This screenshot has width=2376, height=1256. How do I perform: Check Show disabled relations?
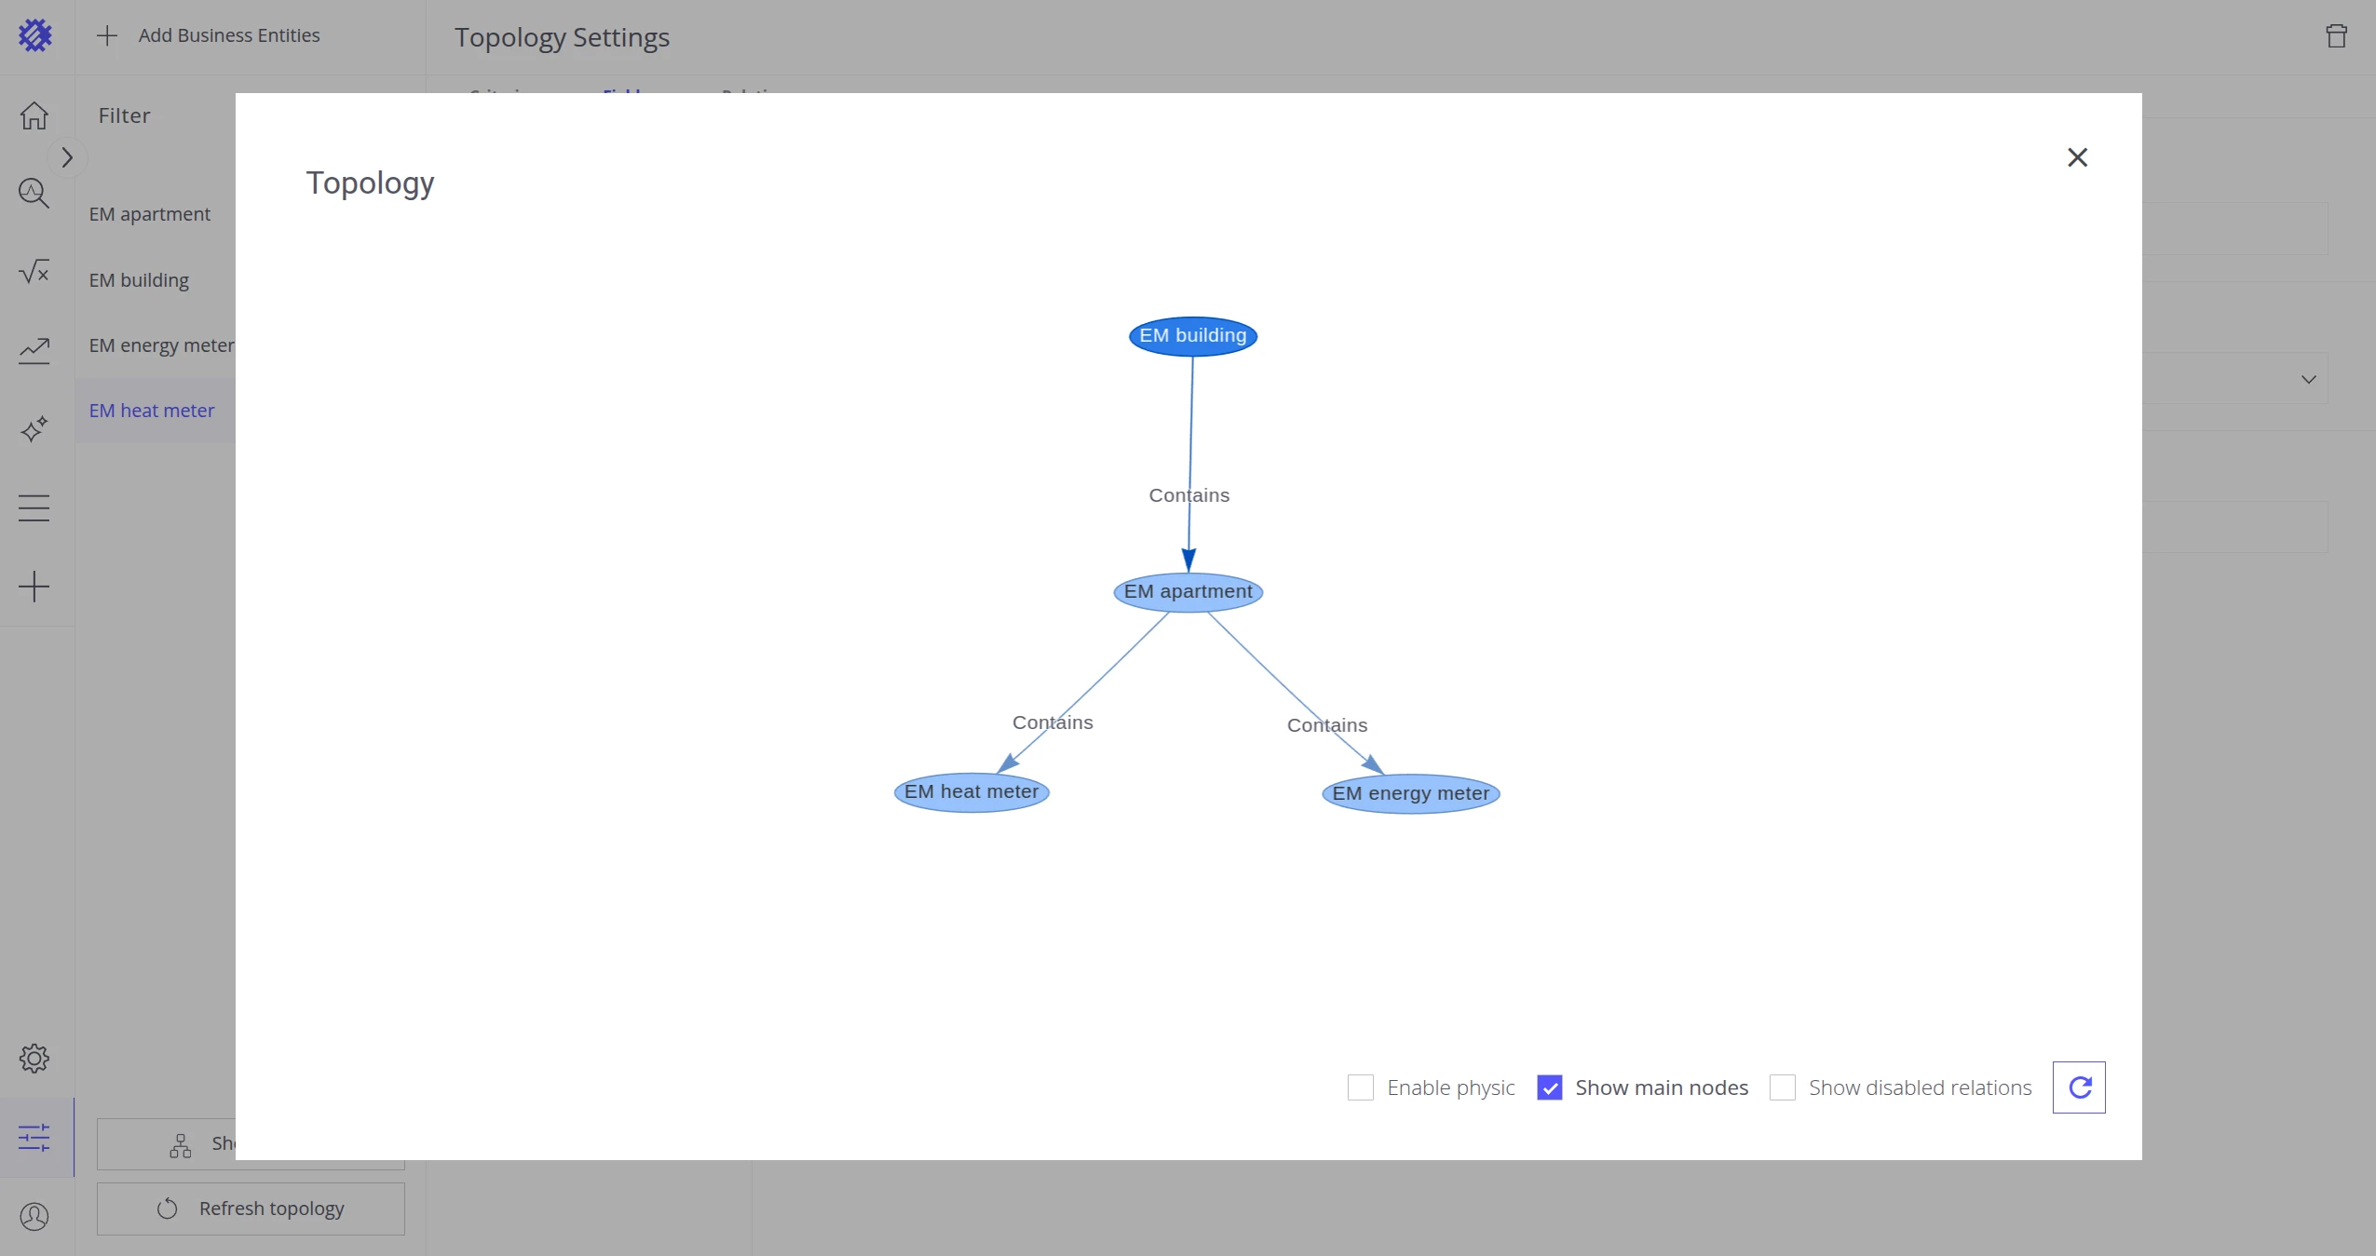point(1783,1087)
